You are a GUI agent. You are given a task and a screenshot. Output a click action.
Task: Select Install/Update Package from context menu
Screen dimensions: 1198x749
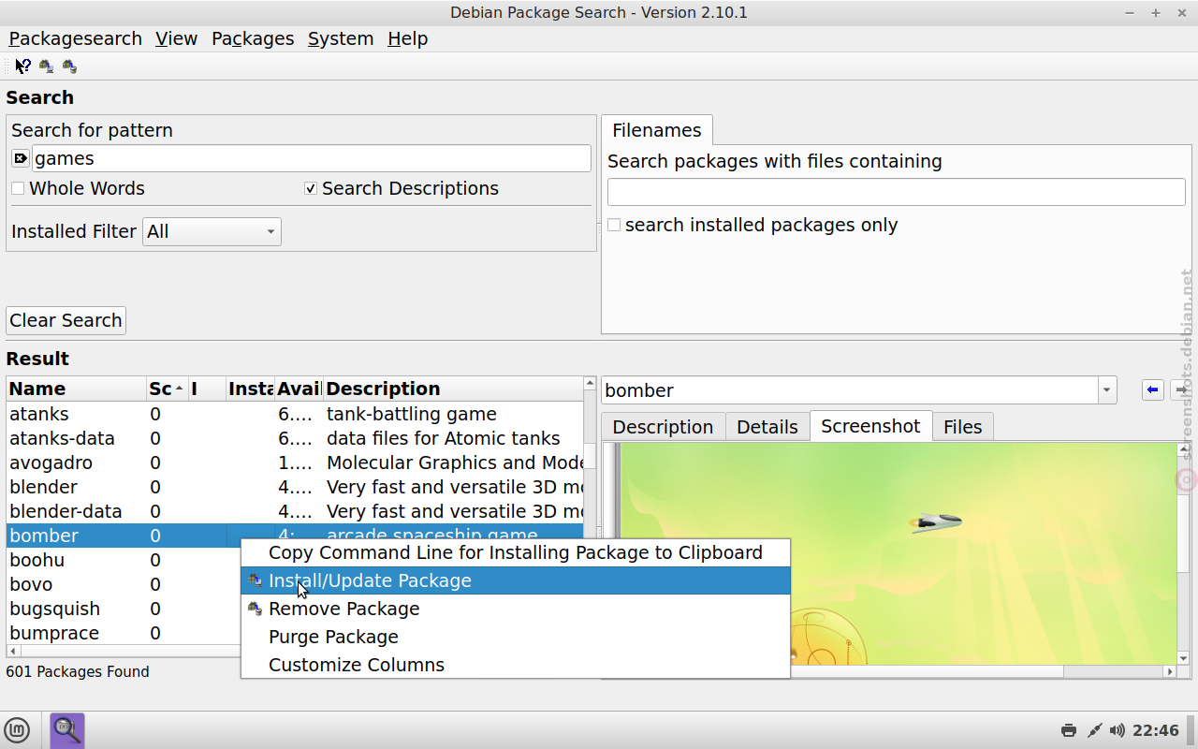tap(516, 580)
